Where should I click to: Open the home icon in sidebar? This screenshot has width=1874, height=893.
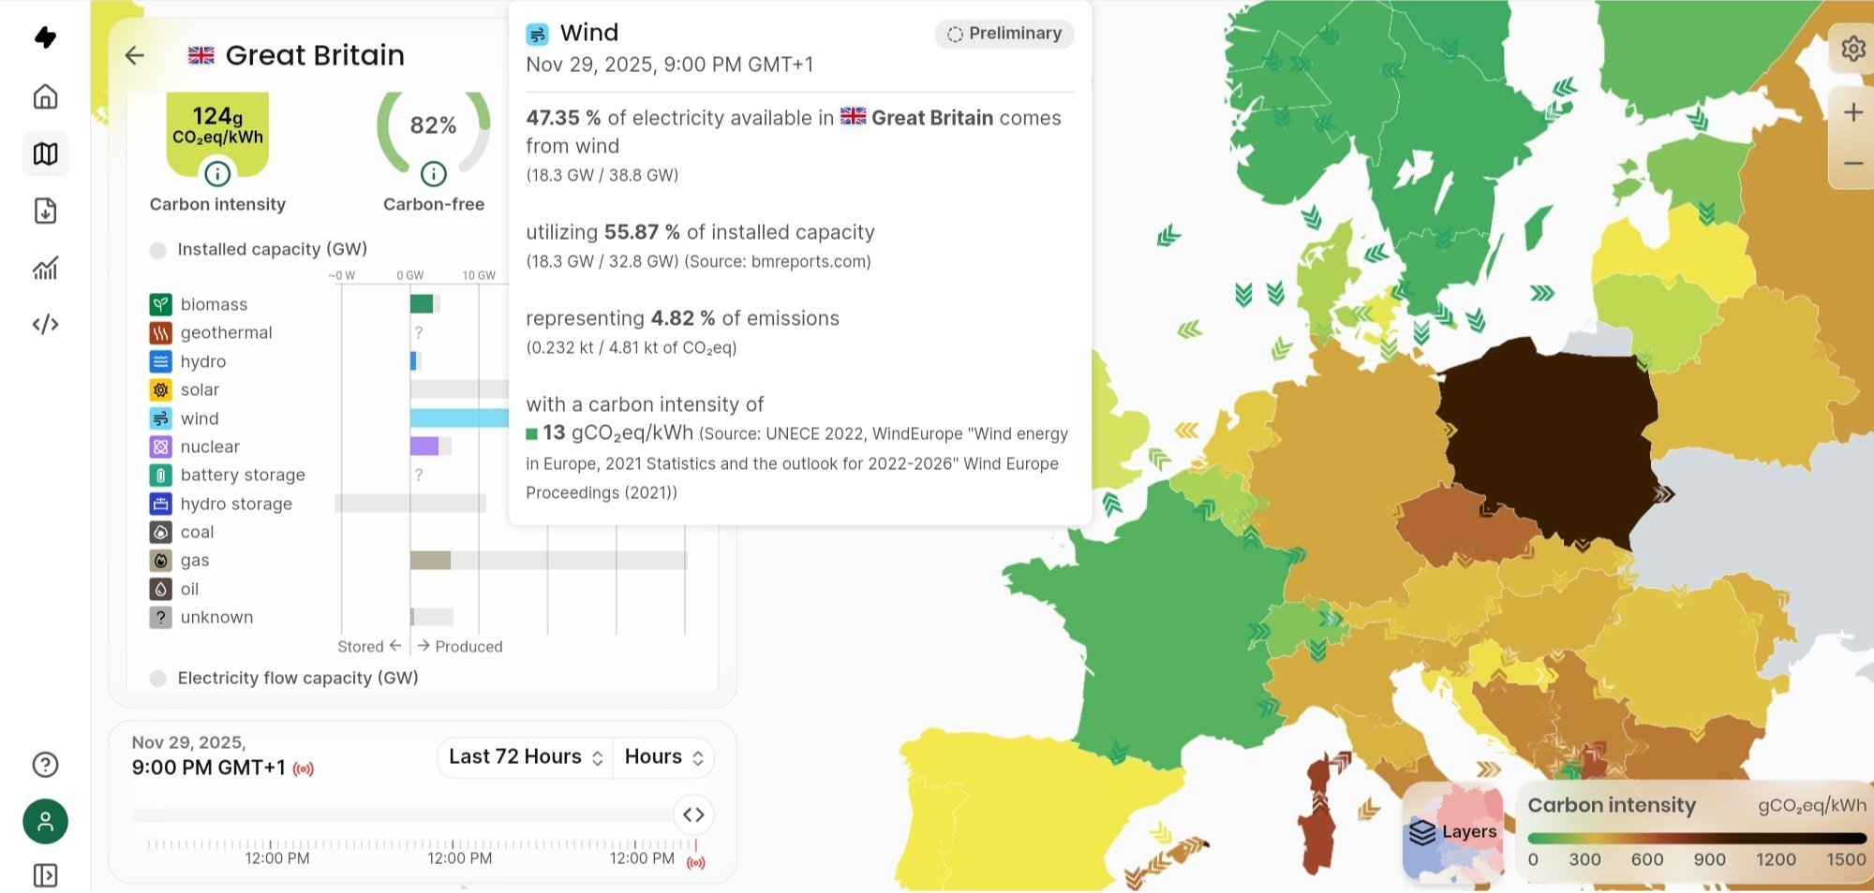coord(45,96)
